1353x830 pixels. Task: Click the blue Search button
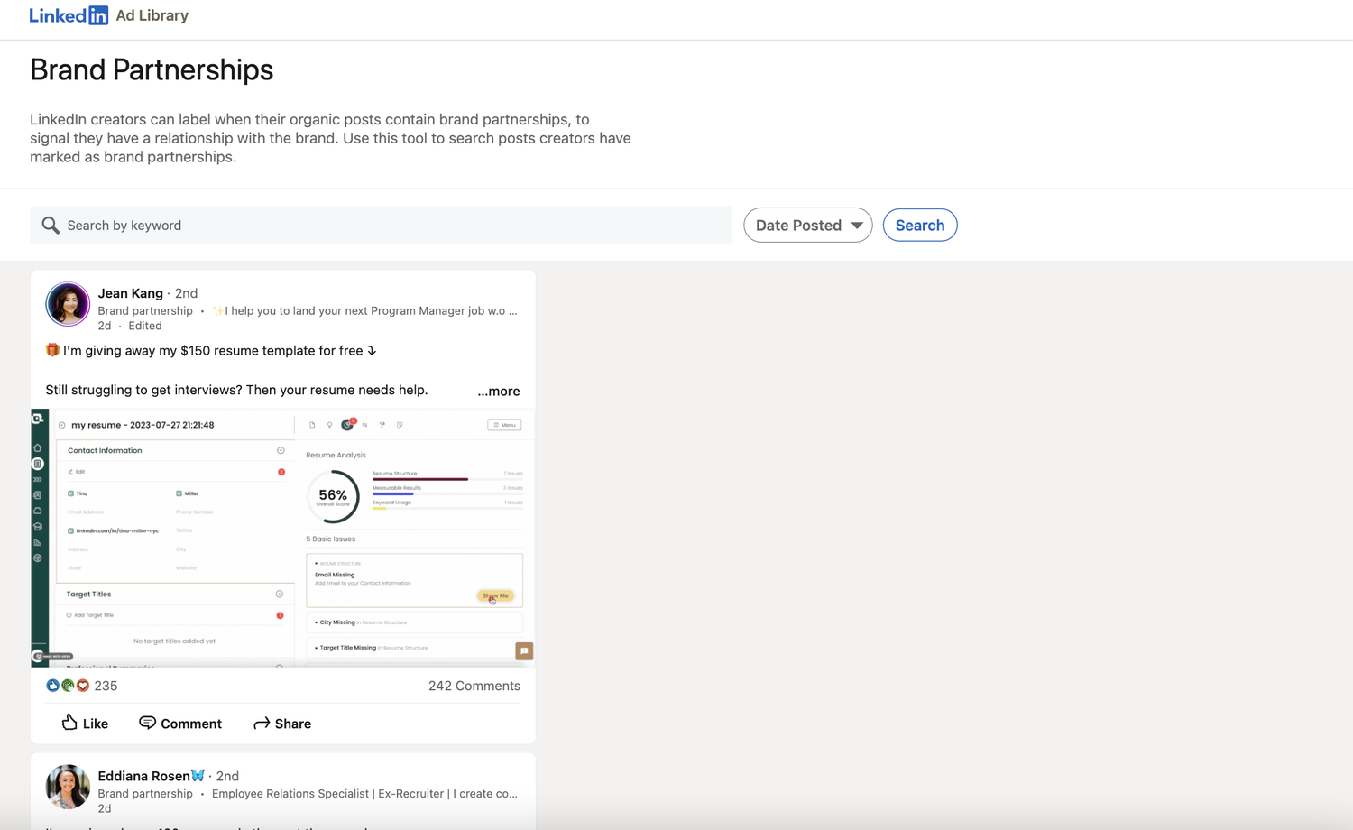pyautogui.click(x=920, y=226)
